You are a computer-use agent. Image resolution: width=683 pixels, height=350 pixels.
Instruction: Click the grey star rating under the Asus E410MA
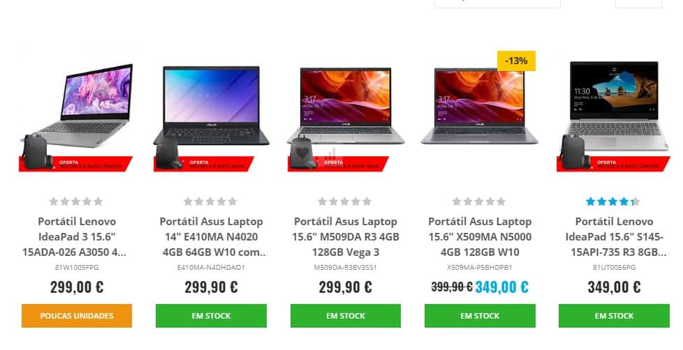[210, 201]
